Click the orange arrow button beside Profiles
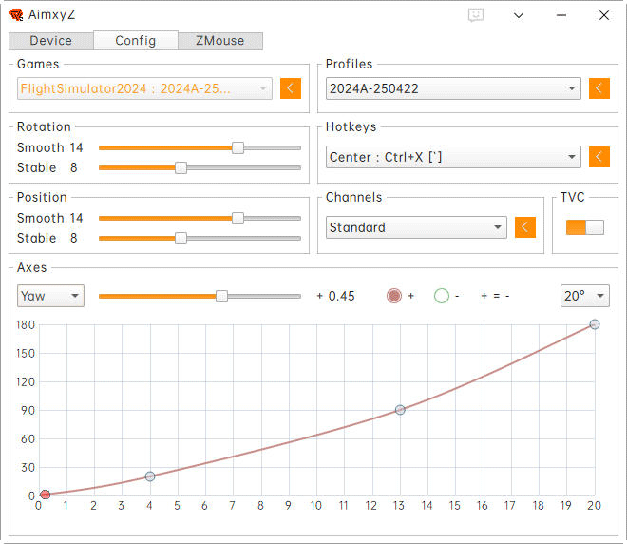Screen dimensions: 627x544 coord(598,88)
